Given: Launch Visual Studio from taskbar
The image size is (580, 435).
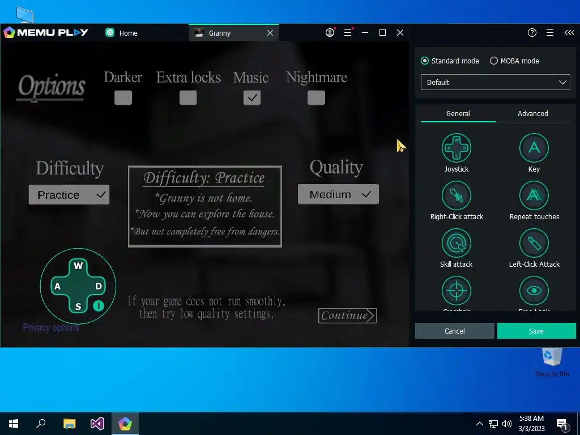Looking at the screenshot, I should pos(97,424).
